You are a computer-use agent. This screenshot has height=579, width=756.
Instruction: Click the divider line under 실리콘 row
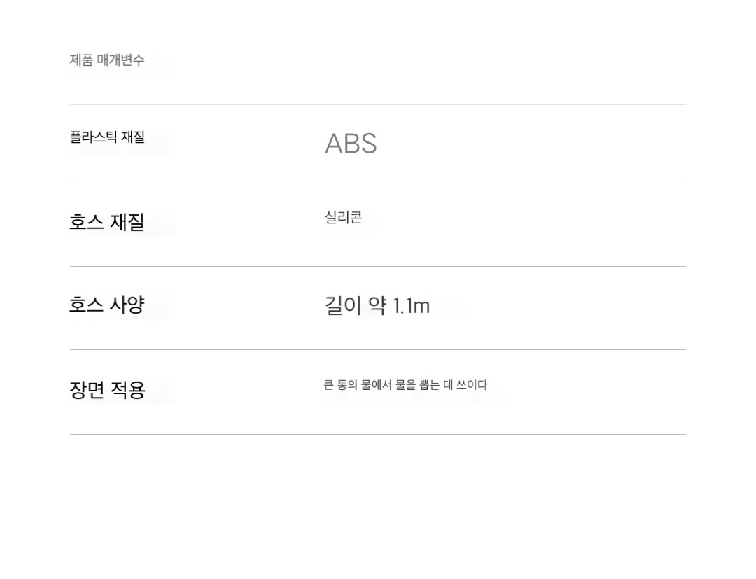point(377,266)
